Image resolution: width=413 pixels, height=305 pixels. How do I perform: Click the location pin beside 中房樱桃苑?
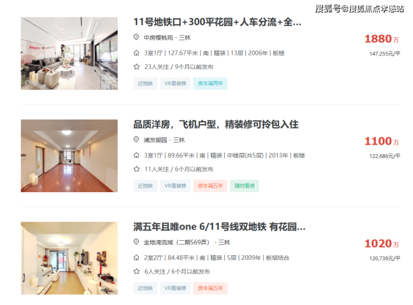coord(136,37)
